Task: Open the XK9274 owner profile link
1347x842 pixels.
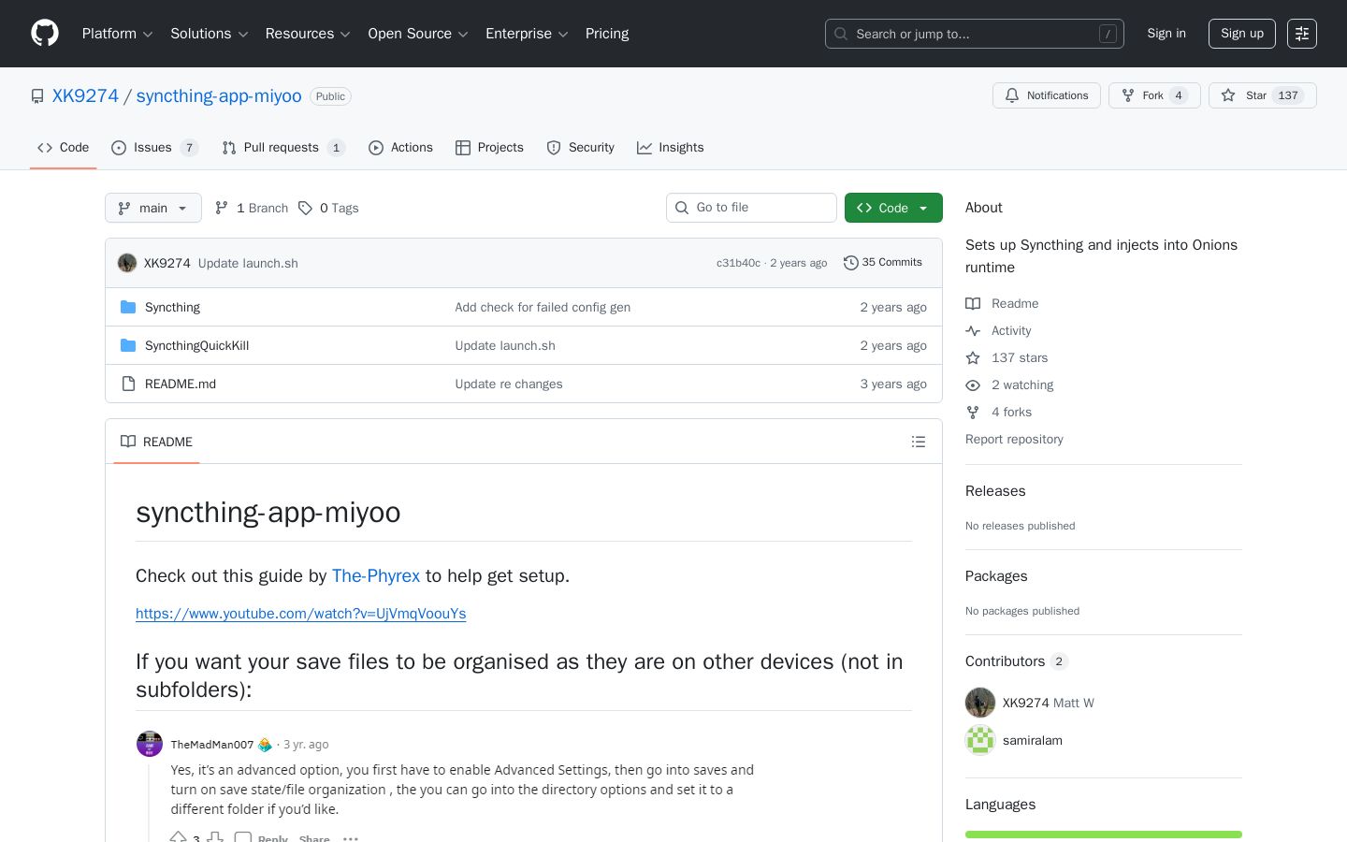Action: [85, 96]
